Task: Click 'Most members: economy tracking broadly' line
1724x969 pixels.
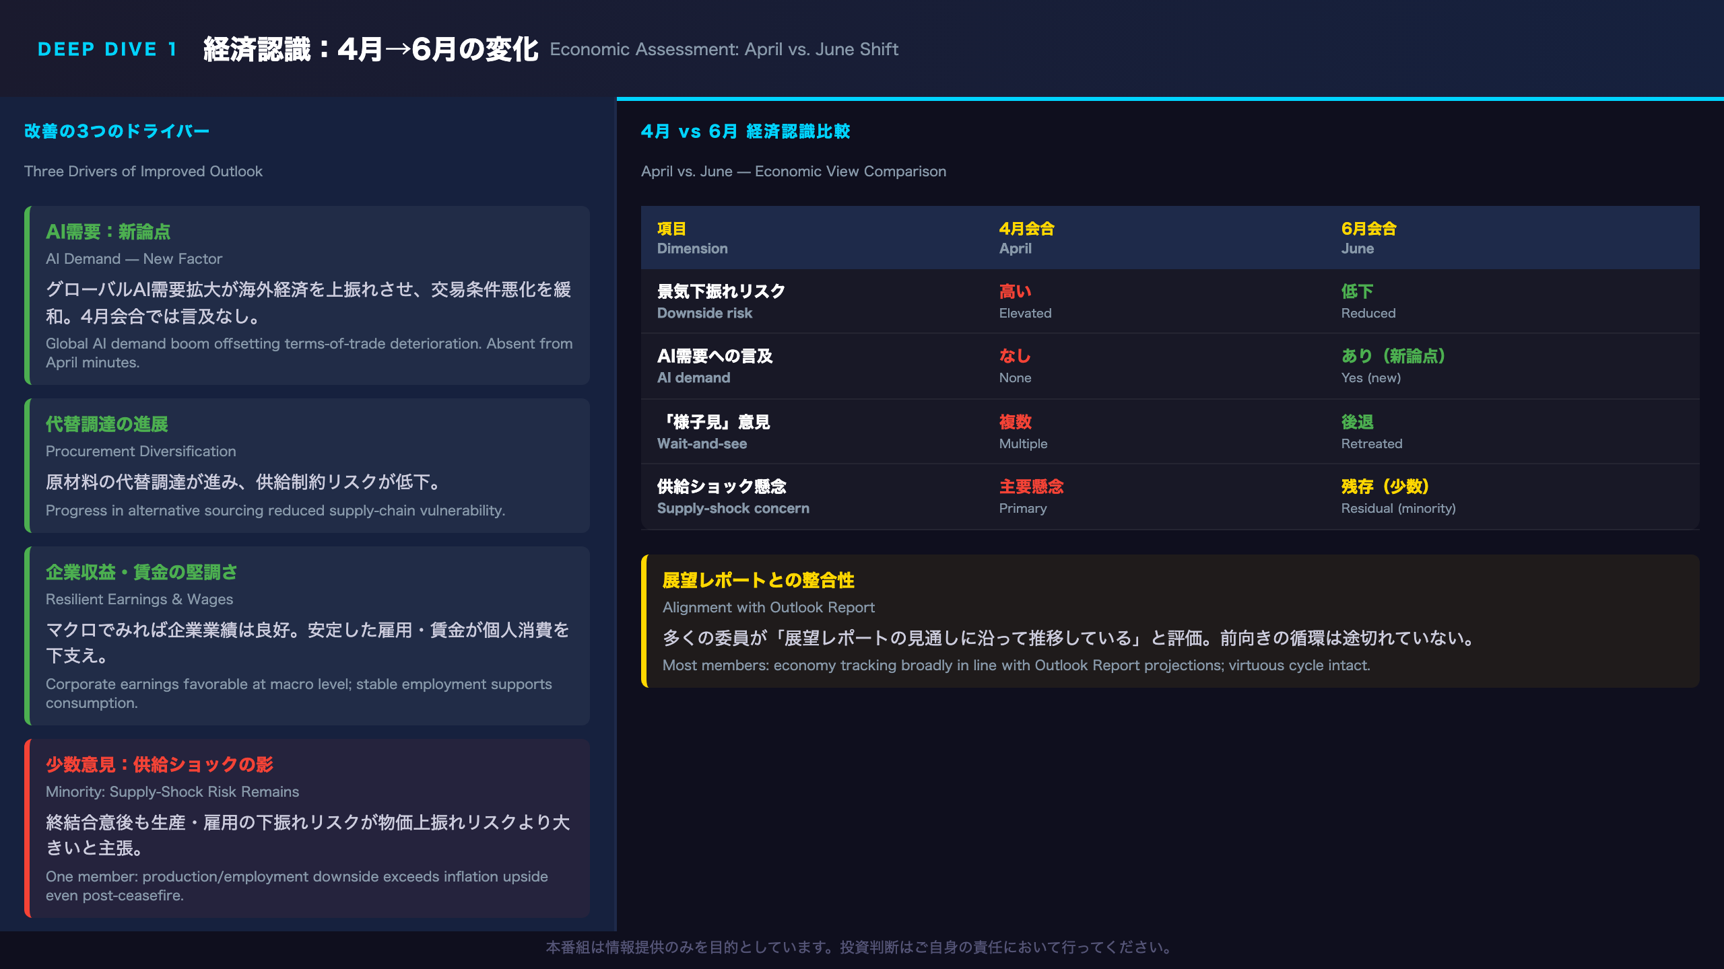Action: [x=1016, y=666]
